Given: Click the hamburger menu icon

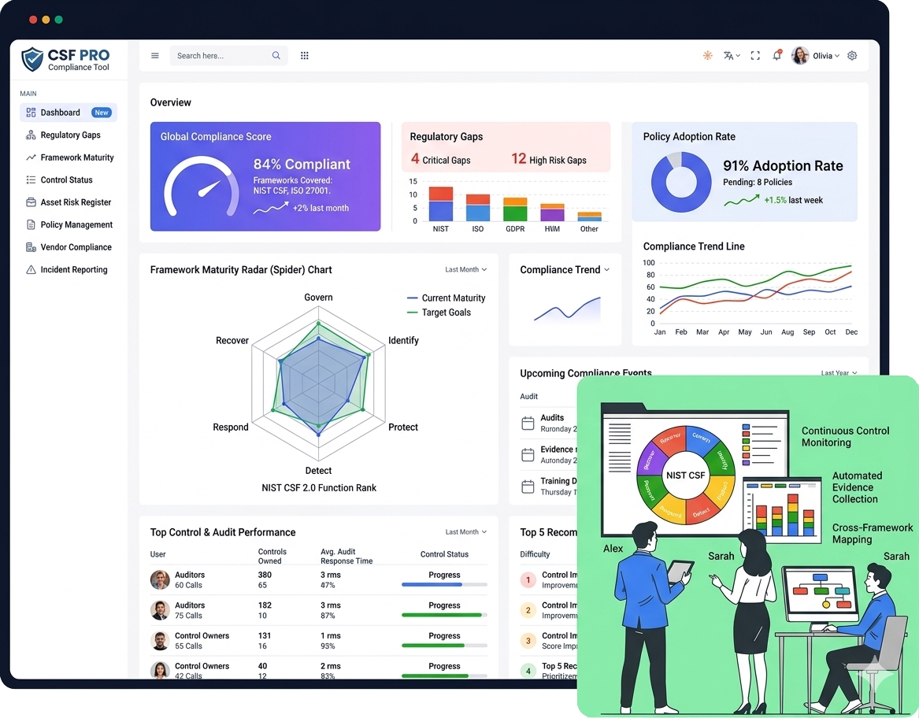Looking at the screenshot, I should [x=155, y=56].
